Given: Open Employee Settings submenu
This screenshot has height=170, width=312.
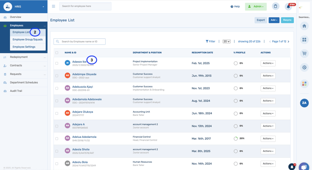Looking at the screenshot, I should click(28, 47).
